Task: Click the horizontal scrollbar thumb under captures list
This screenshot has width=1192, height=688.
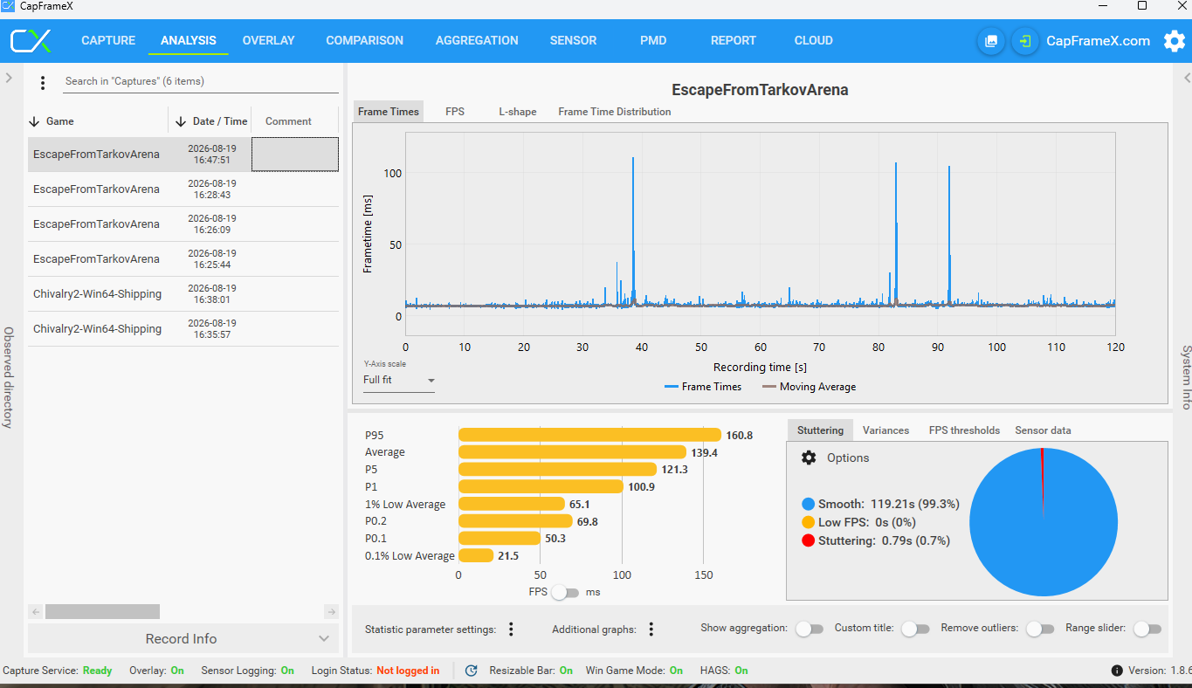Action: coord(102,612)
